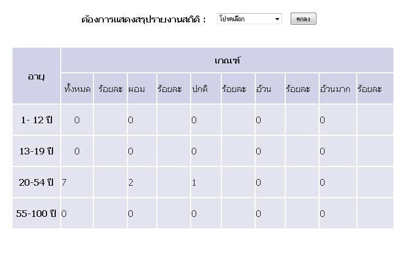Click the "ตกลง" button
The height and width of the screenshot is (253, 406).
coord(303,19)
